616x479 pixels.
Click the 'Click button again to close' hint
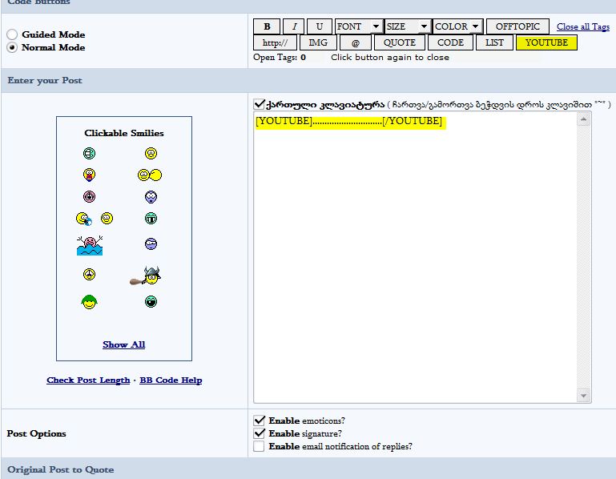[390, 58]
